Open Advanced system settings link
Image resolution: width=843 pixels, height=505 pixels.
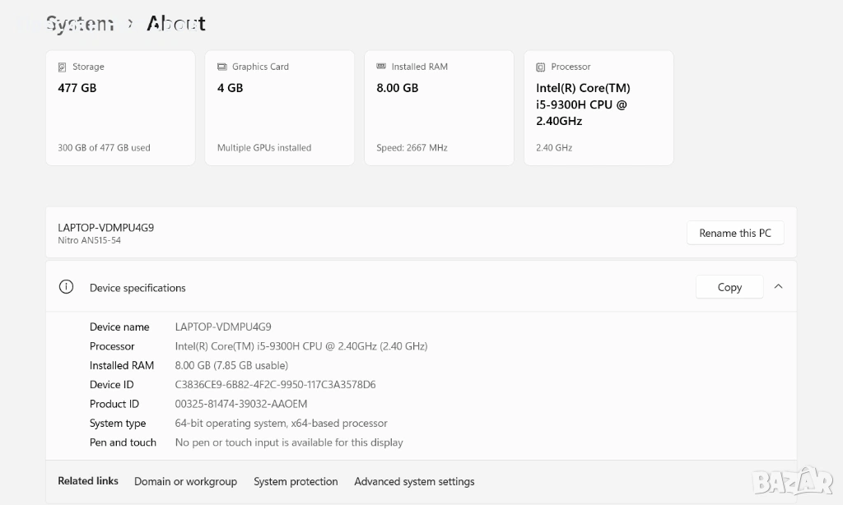coord(414,481)
